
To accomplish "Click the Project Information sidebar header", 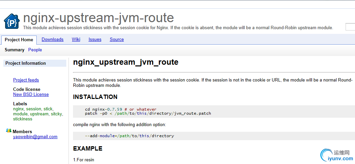I will click(35, 63).
